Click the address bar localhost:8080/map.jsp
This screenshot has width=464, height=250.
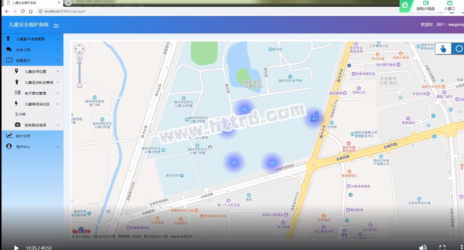point(64,11)
